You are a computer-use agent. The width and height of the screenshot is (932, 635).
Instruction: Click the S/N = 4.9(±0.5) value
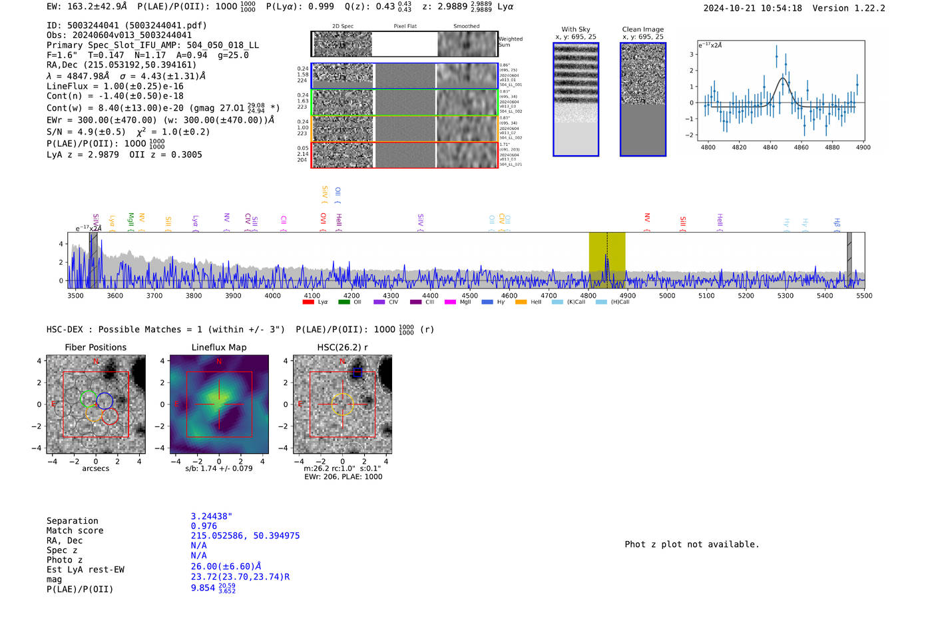tap(86, 132)
